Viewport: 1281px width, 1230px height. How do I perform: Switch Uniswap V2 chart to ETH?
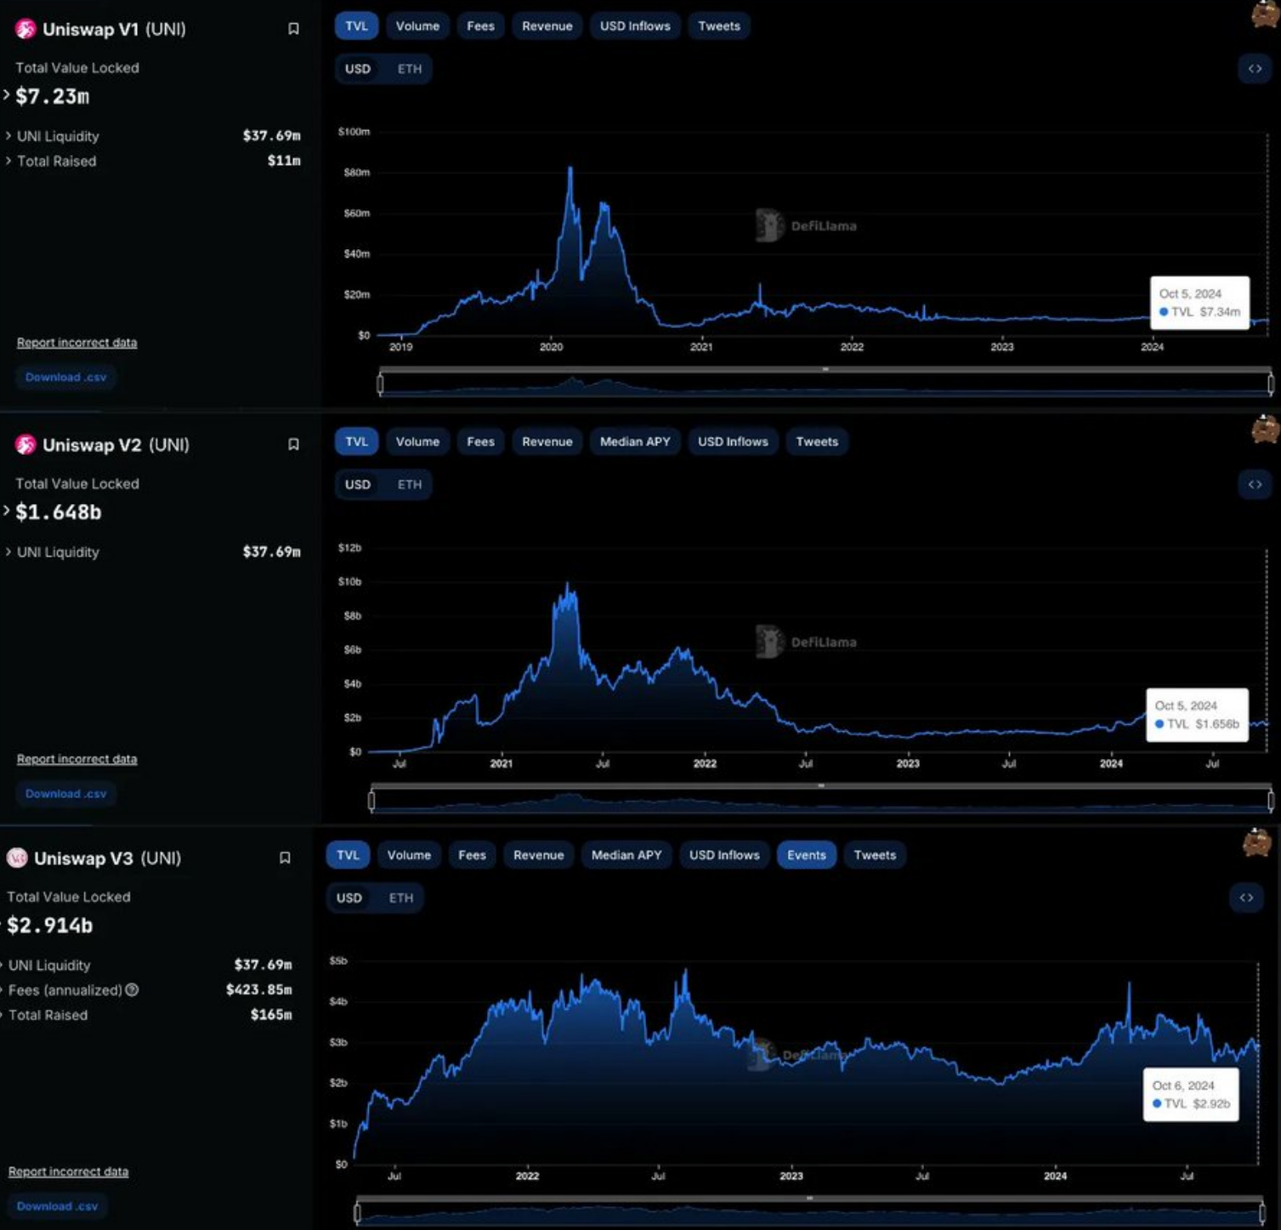pos(409,485)
